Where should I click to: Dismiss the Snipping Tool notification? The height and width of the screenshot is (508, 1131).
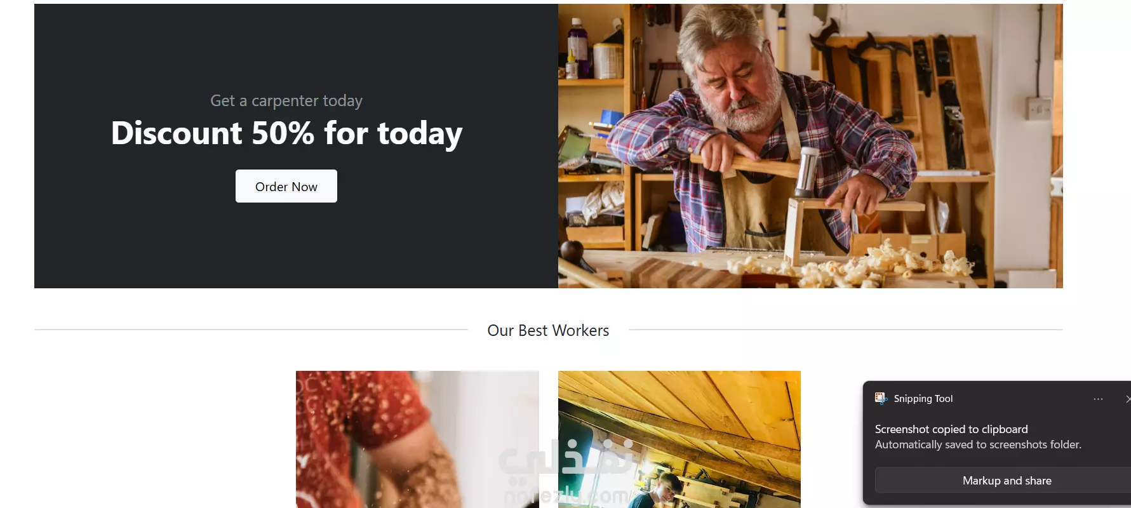click(x=1127, y=399)
